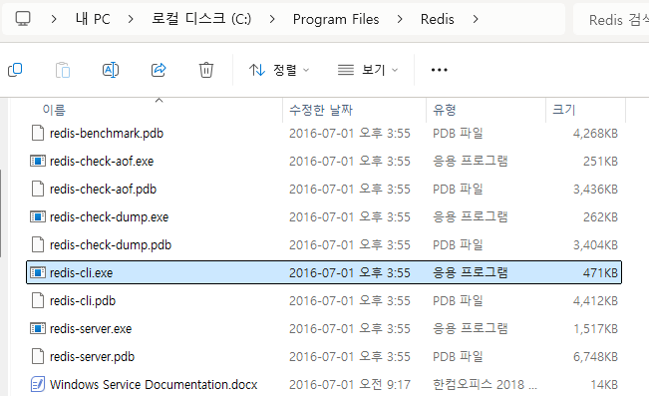Click the redis-server.exe application icon
Screen dimensions: 649x396
(38, 328)
